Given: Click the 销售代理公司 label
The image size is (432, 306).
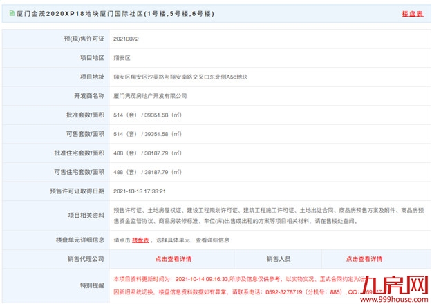Looking at the screenshot, I should (x=86, y=259).
